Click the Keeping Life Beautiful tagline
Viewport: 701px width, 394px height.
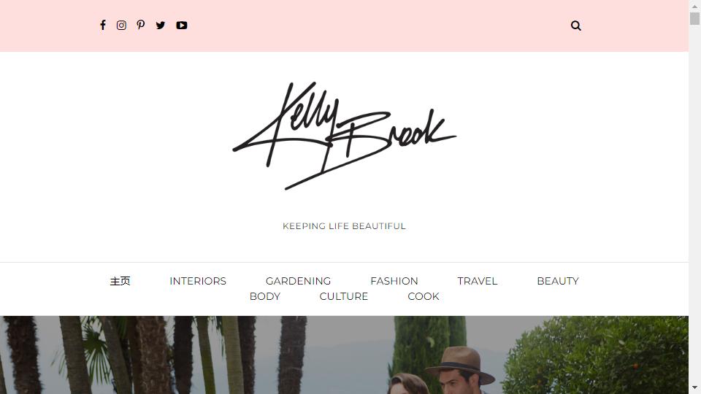click(344, 226)
